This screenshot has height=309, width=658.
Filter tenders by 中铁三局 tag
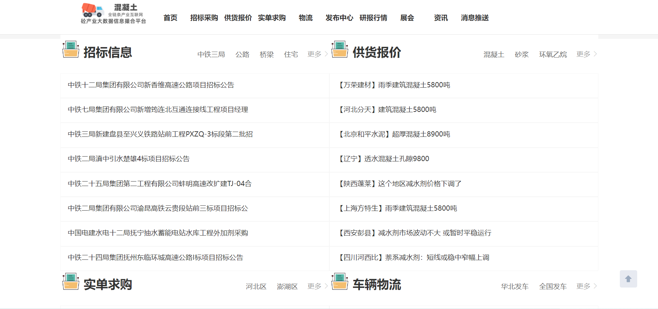(211, 54)
